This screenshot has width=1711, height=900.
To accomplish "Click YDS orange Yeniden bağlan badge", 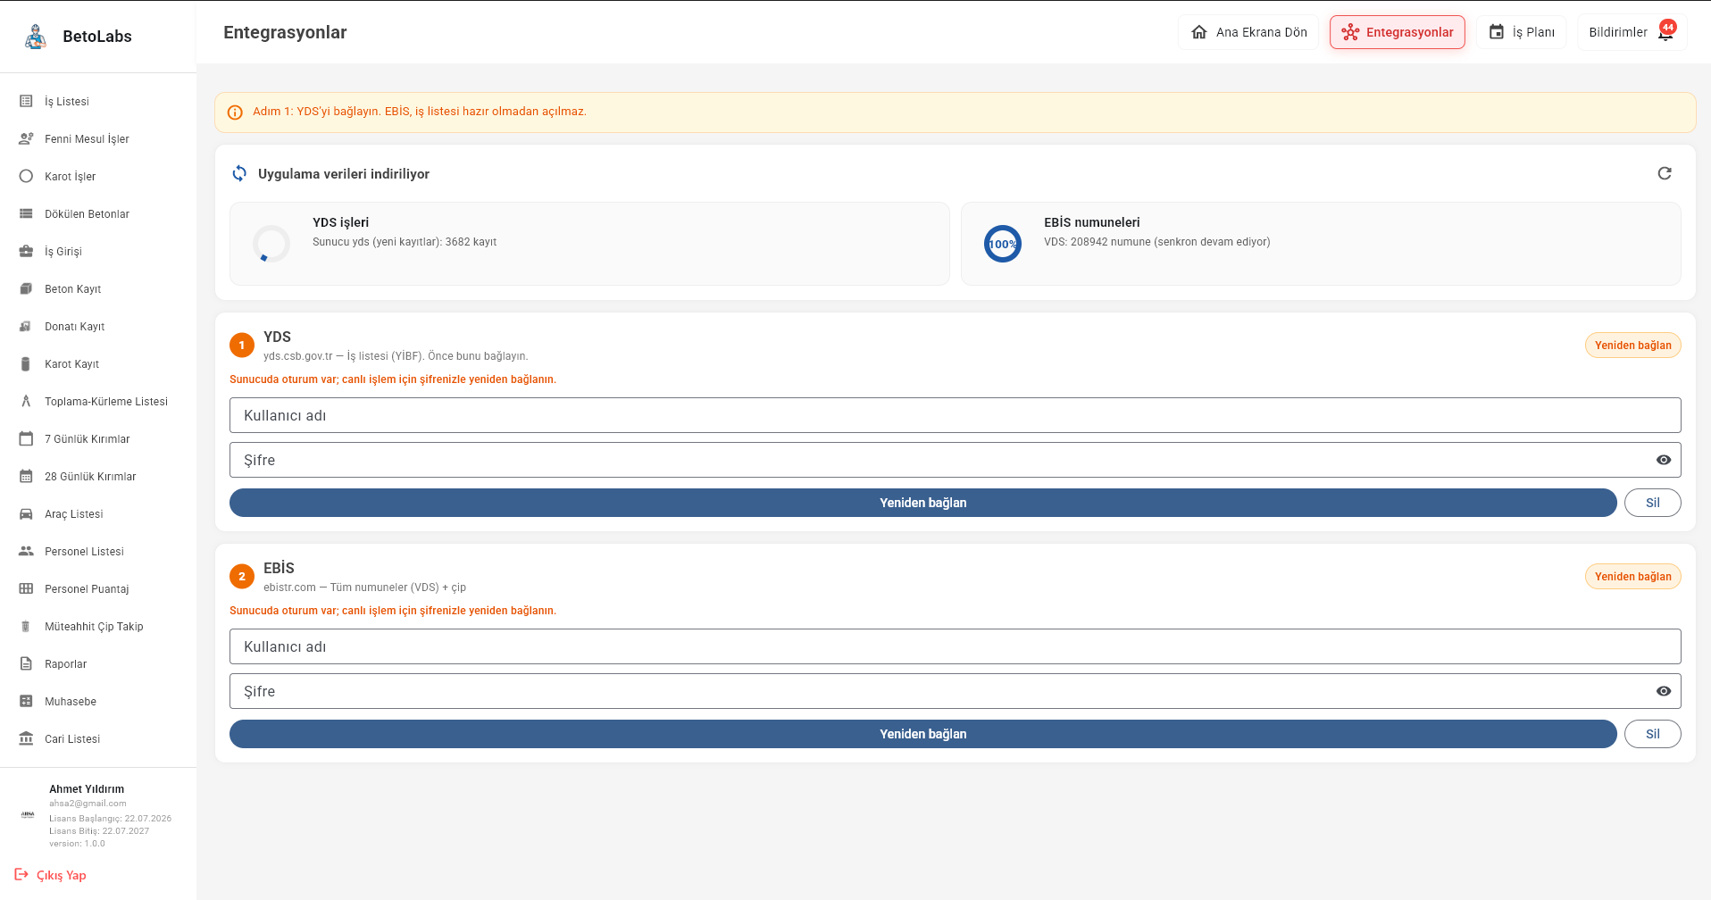I will [x=1633, y=346].
